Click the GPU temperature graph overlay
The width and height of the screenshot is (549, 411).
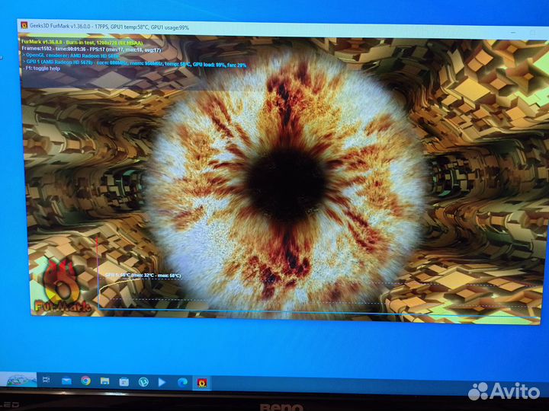click(145, 289)
